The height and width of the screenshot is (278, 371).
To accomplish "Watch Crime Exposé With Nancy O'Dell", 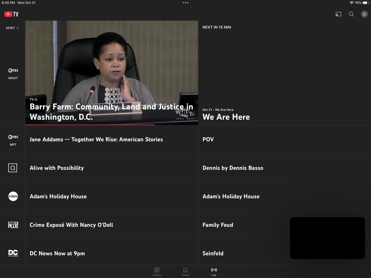I will click(71, 225).
